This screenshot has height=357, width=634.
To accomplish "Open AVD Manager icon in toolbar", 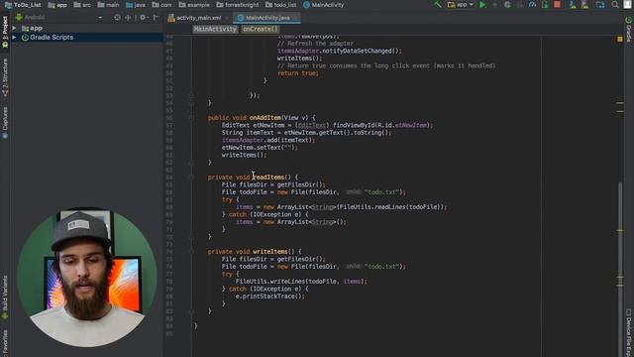I will pyautogui.click(x=573, y=4).
